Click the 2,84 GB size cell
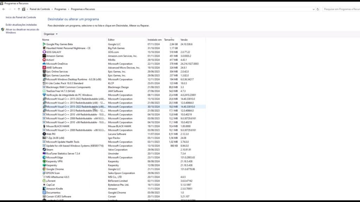 174,44
